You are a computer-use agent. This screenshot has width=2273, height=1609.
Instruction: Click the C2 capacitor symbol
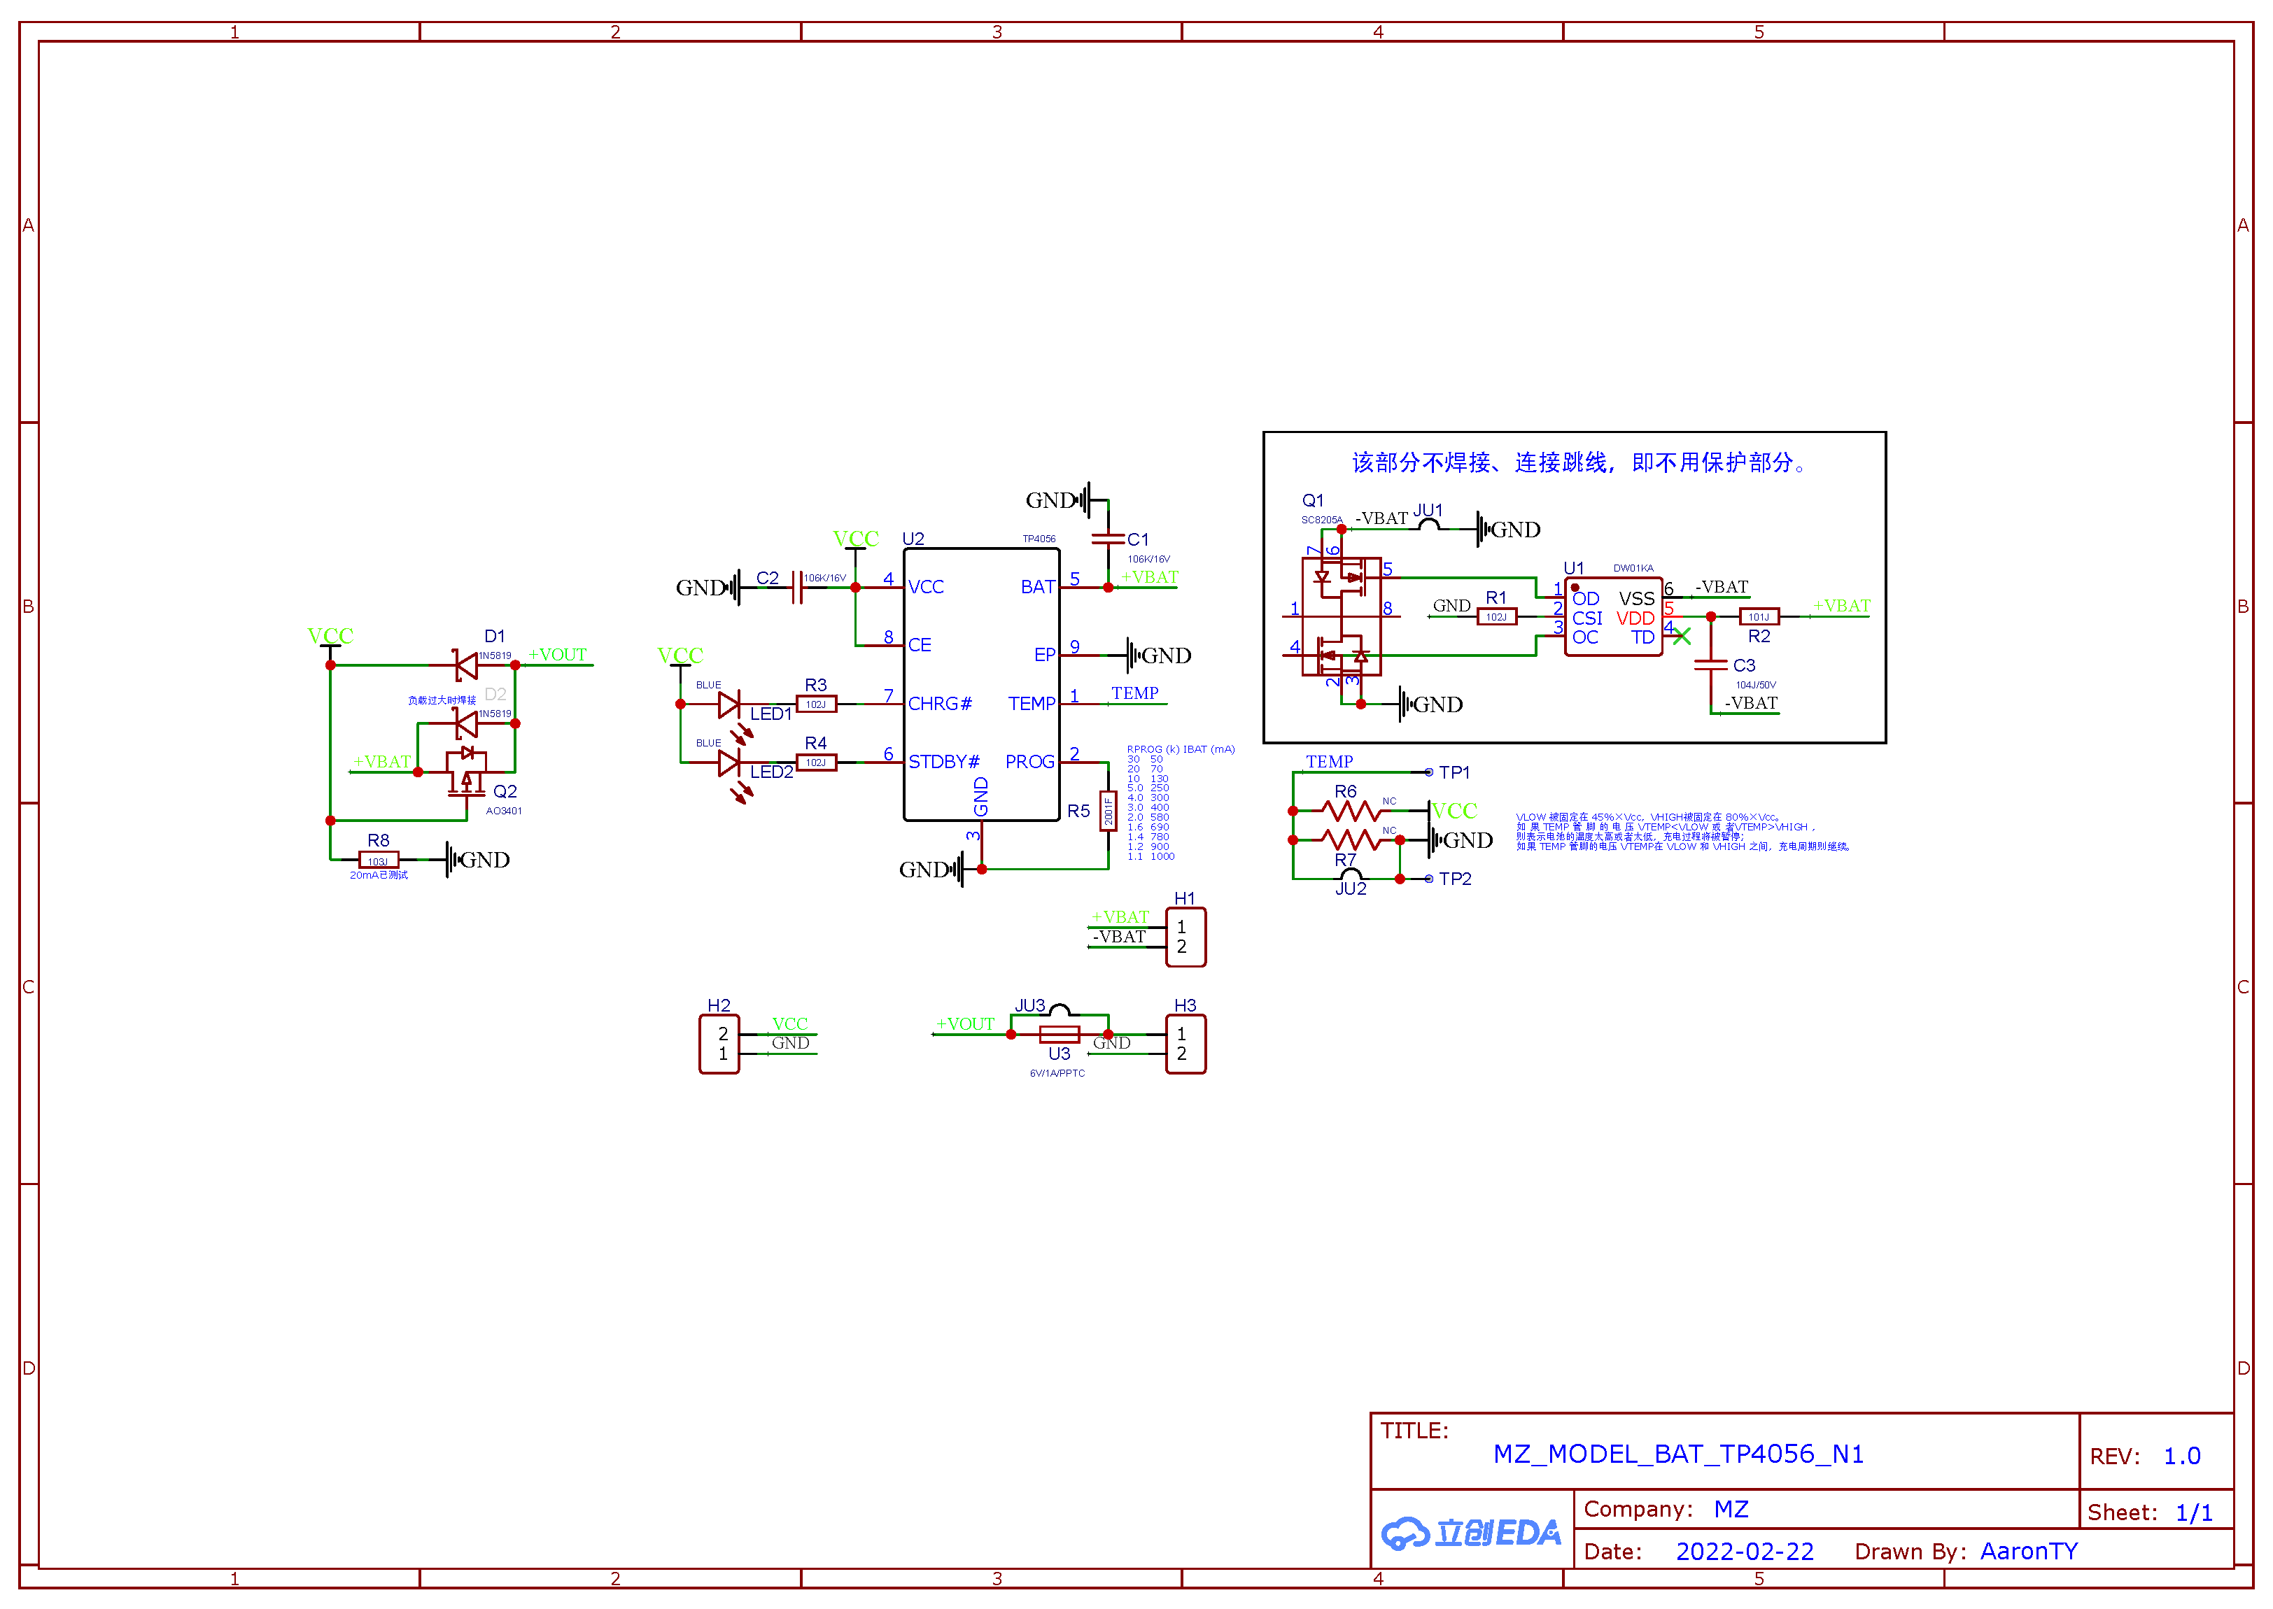pos(796,588)
